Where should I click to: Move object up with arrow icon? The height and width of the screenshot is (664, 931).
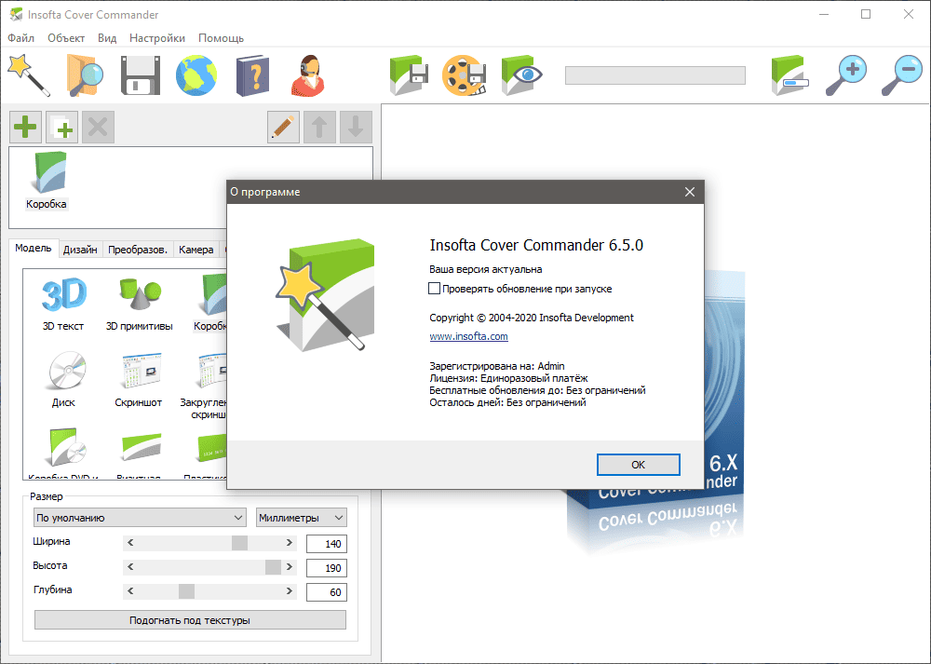coord(319,127)
